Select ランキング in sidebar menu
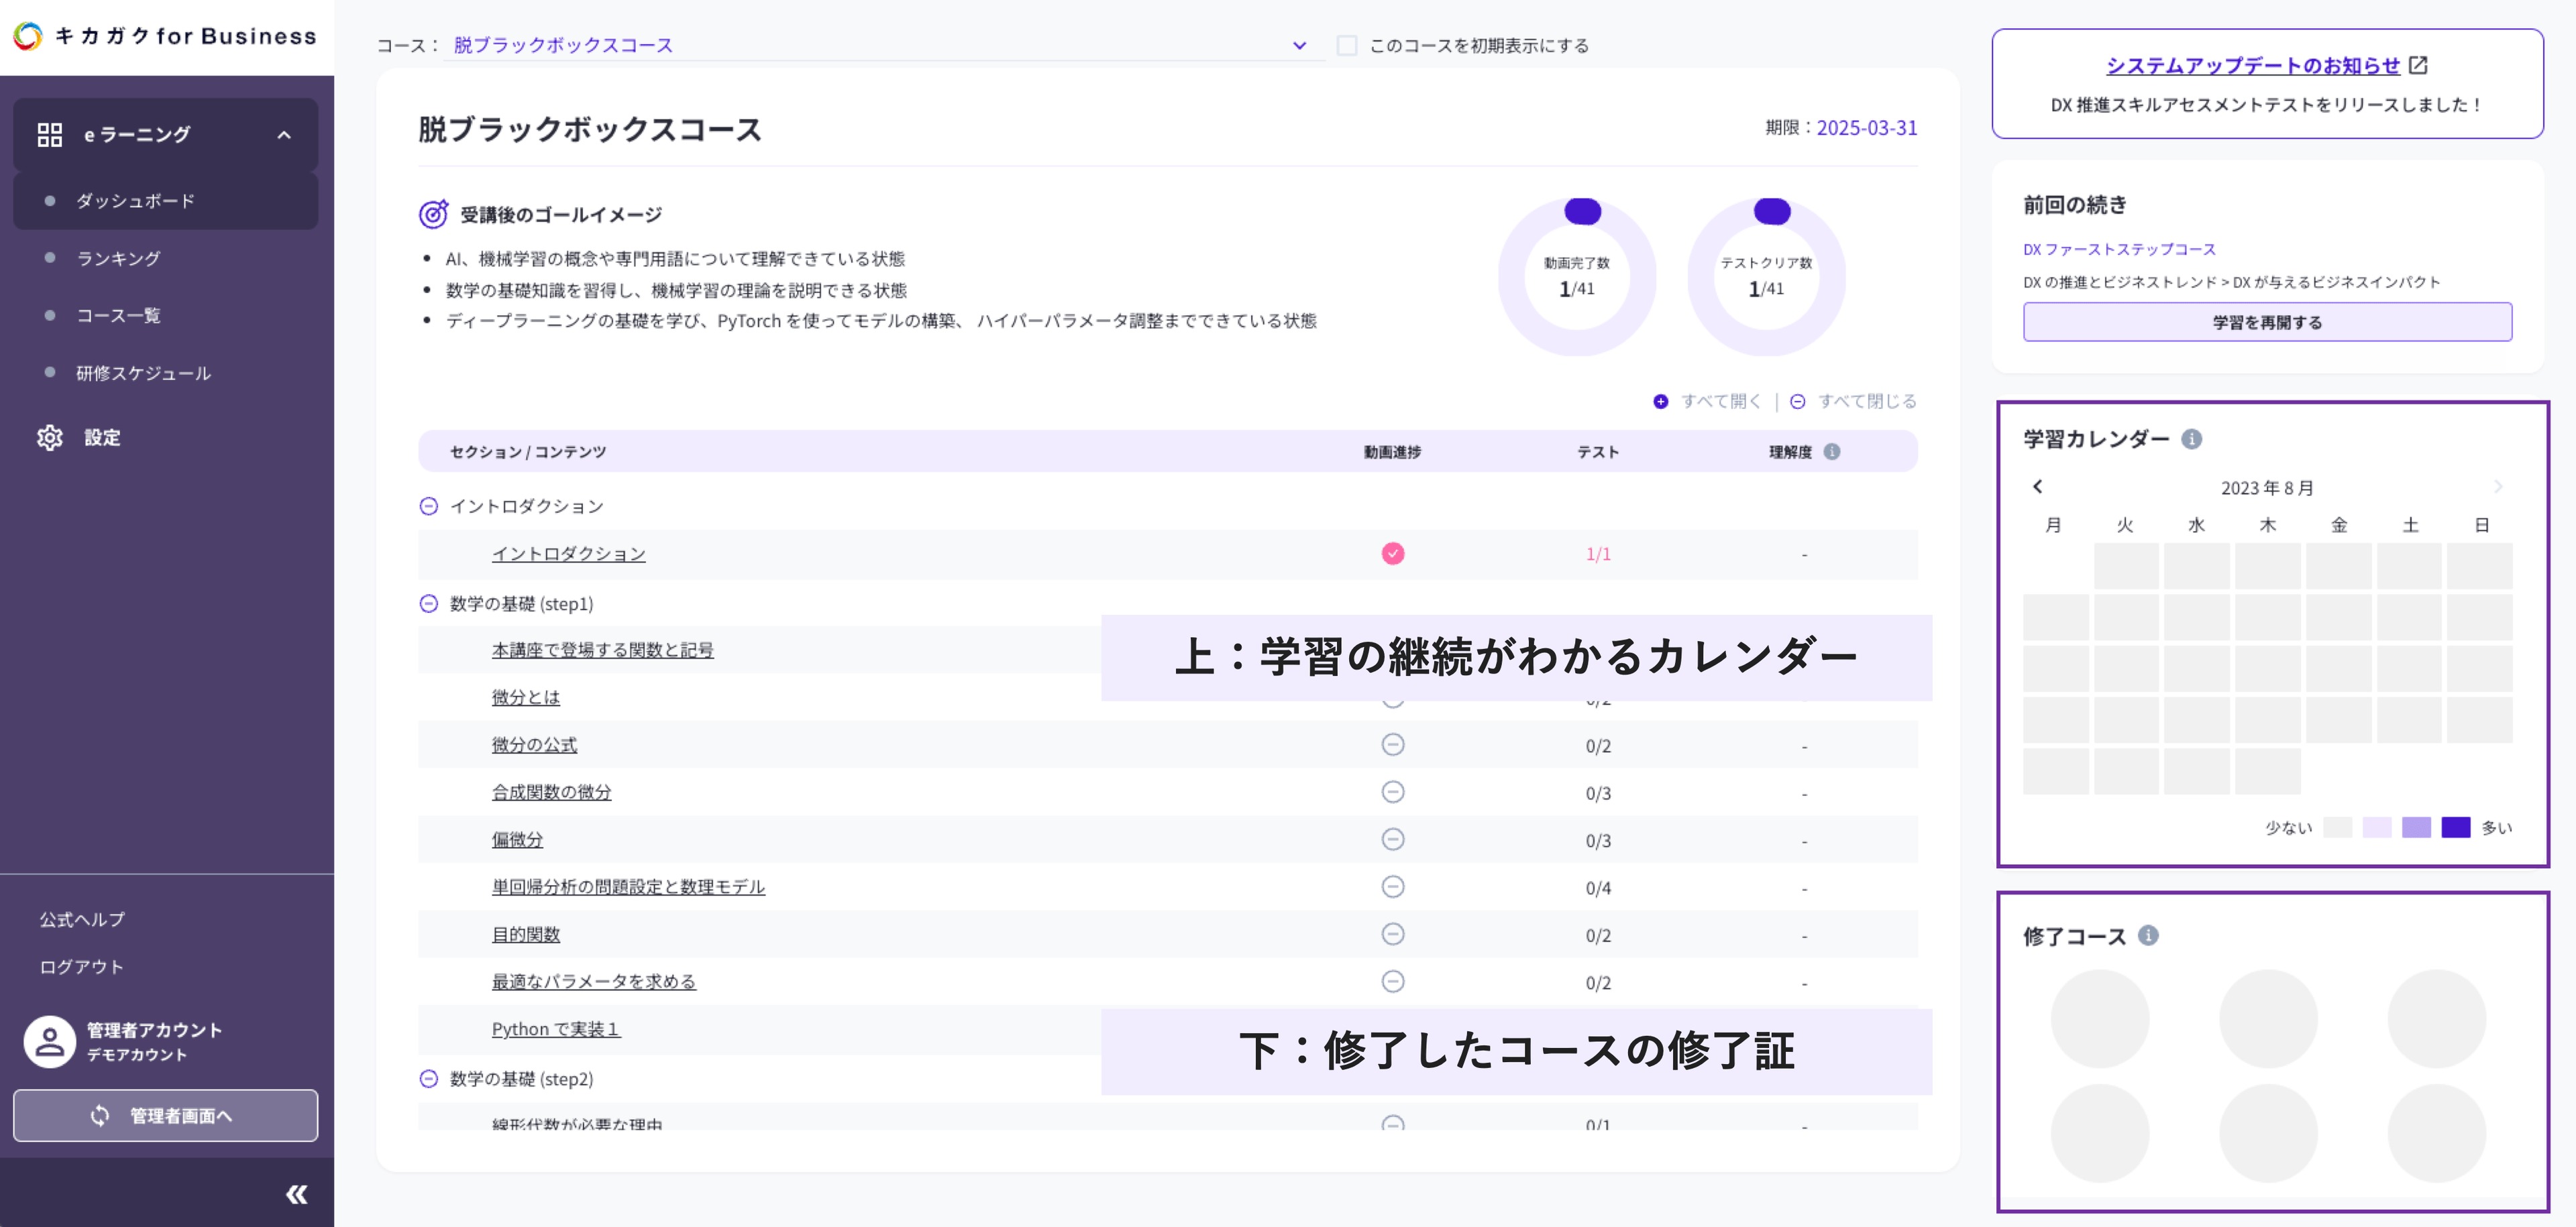 tap(118, 259)
